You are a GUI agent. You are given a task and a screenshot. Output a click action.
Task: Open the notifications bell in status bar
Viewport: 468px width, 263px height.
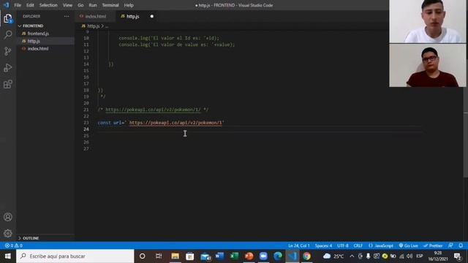(461, 245)
